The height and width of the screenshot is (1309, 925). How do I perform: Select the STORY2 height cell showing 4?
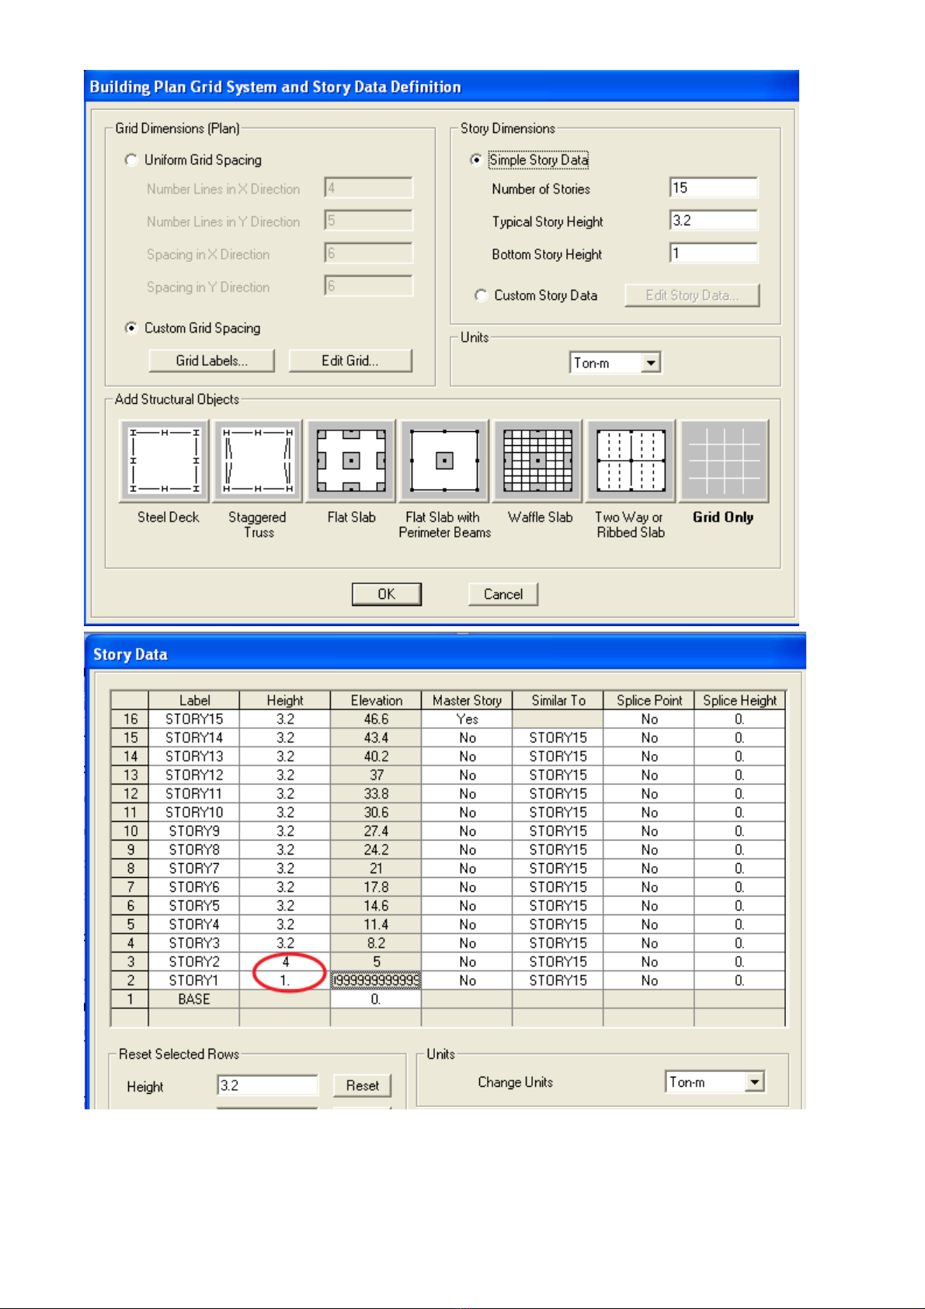[285, 962]
